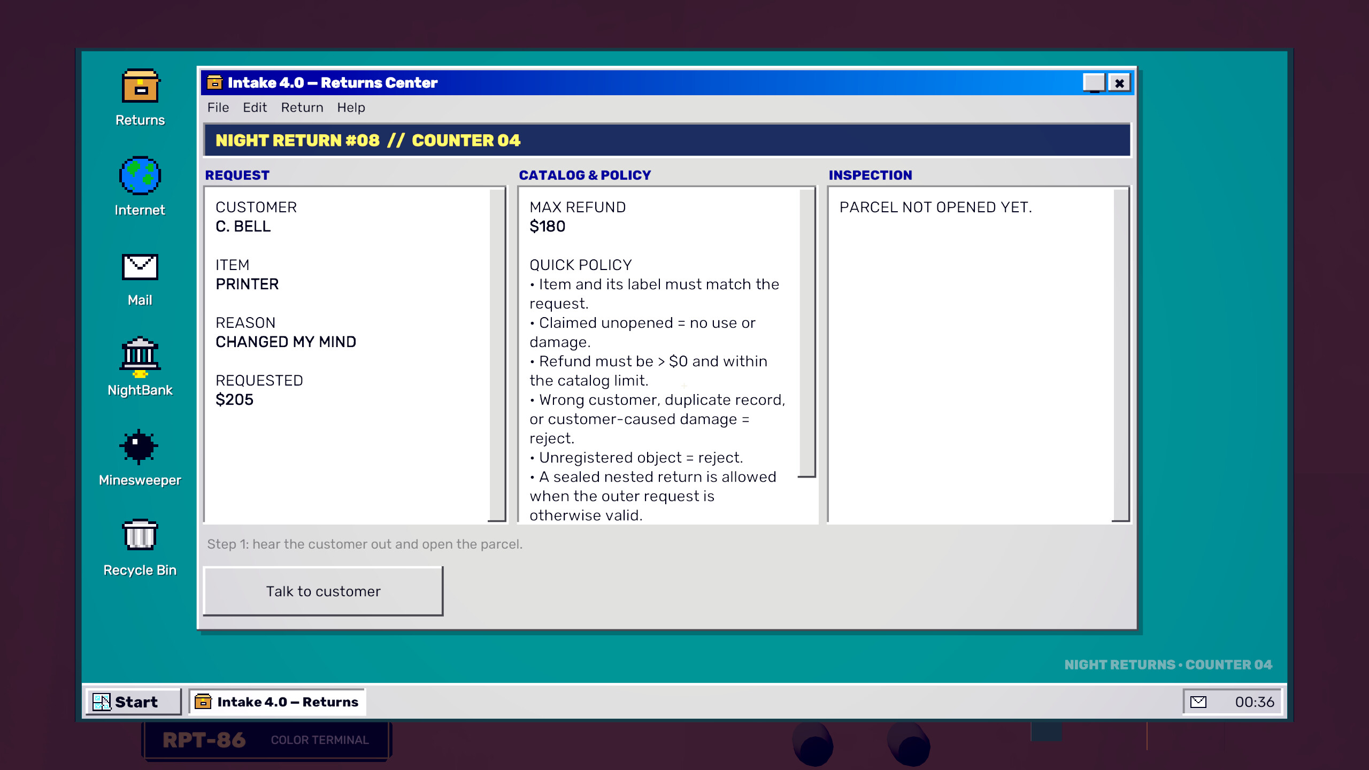Open the Recycle Bin icon
This screenshot has height=770, width=1369.
(140, 548)
